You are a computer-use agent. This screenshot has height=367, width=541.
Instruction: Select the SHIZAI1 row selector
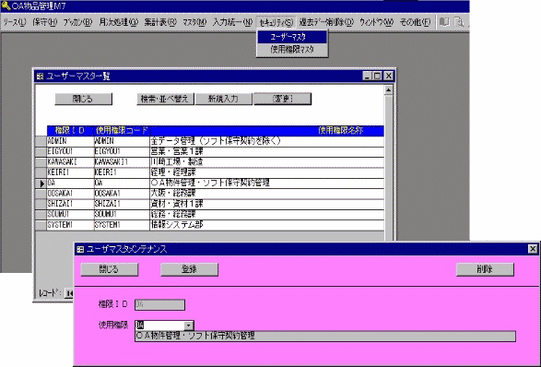tap(41, 204)
